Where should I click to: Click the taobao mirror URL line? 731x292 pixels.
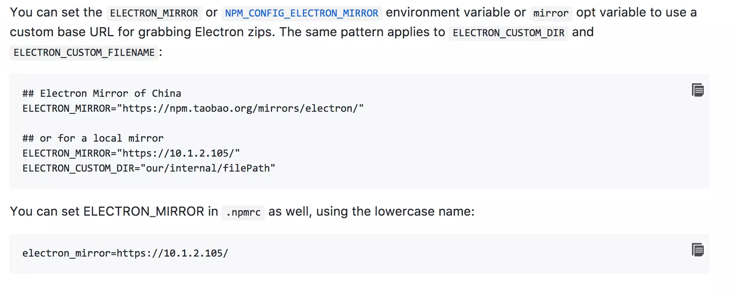pyautogui.click(x=193, y=109)
